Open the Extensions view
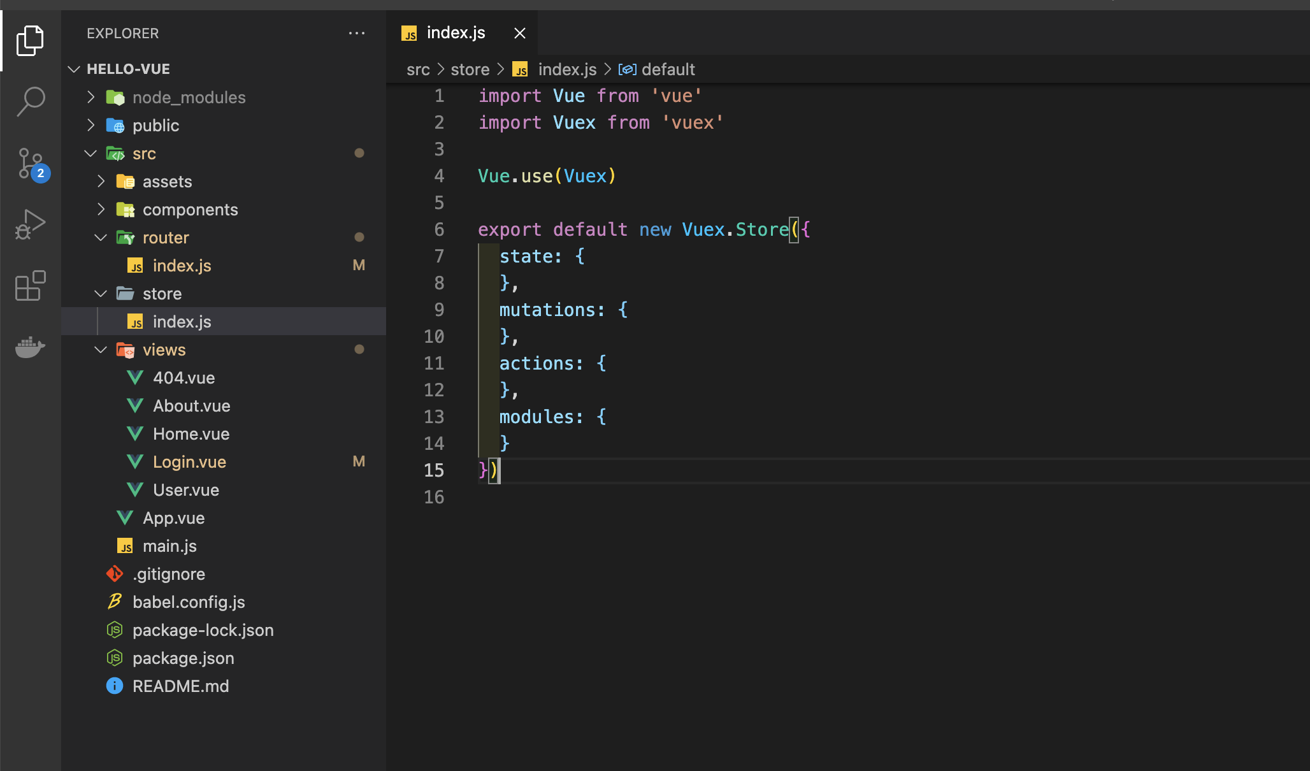Screen dimensions: 1310x771 pyautogui.click(x=30, y=285)
